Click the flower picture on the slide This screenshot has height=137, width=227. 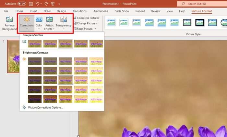tap(153, 89)
